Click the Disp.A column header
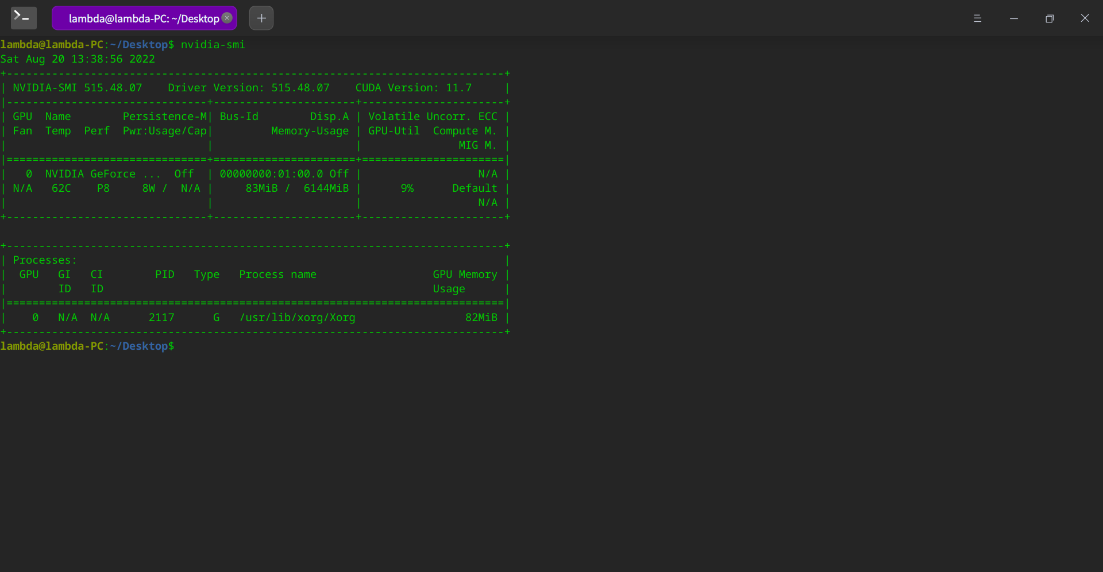 tap(329, 117)
